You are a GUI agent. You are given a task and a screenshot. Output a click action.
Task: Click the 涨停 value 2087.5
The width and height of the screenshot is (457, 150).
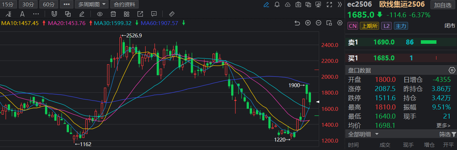tap(385, 89)
